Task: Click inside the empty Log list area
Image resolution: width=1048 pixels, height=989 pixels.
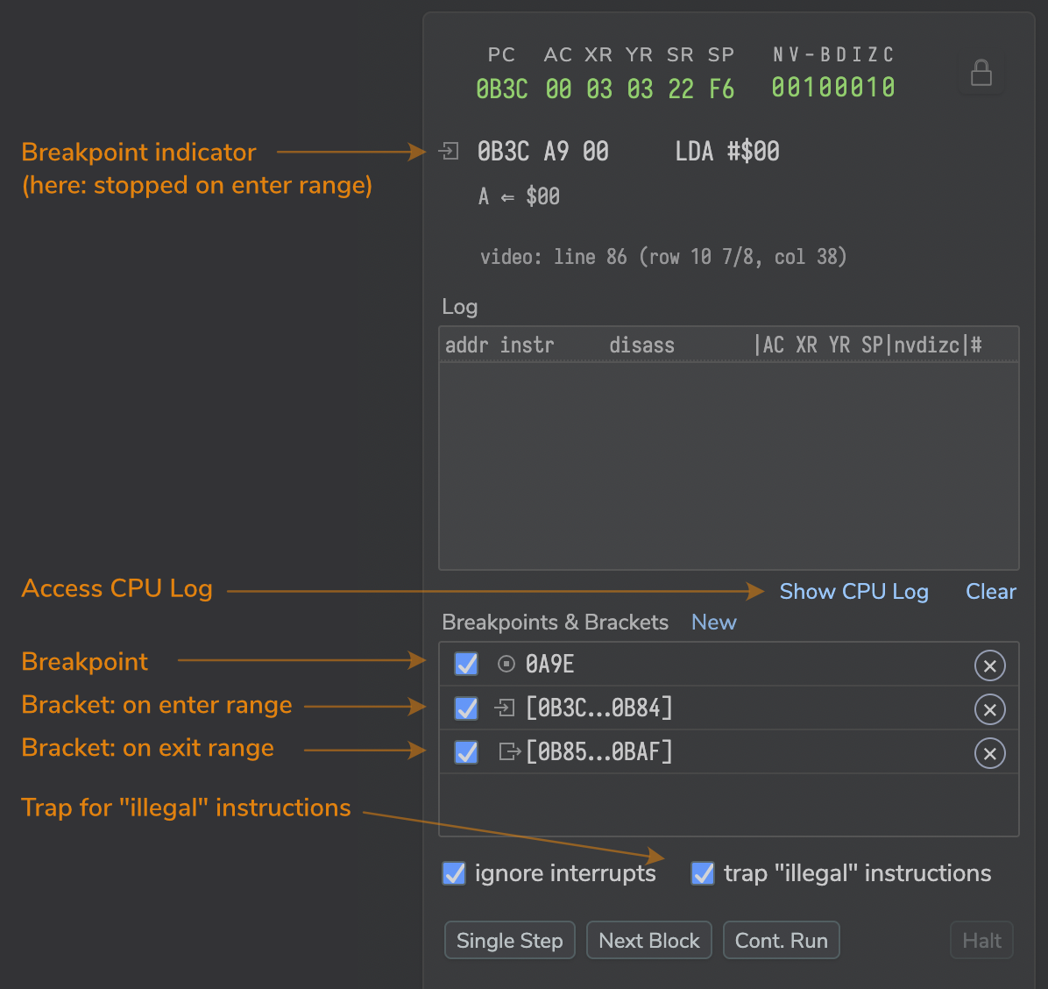Action: pyautogui.click(x=728, y=466)
